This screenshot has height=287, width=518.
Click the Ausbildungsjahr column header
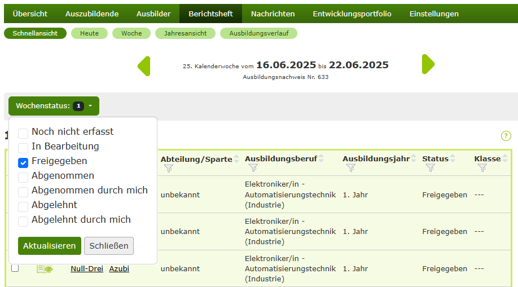click(376, 159)
